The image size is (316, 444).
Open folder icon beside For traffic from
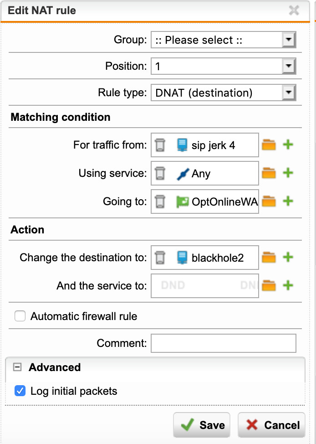pyautogui.click(x=269, y=145)
